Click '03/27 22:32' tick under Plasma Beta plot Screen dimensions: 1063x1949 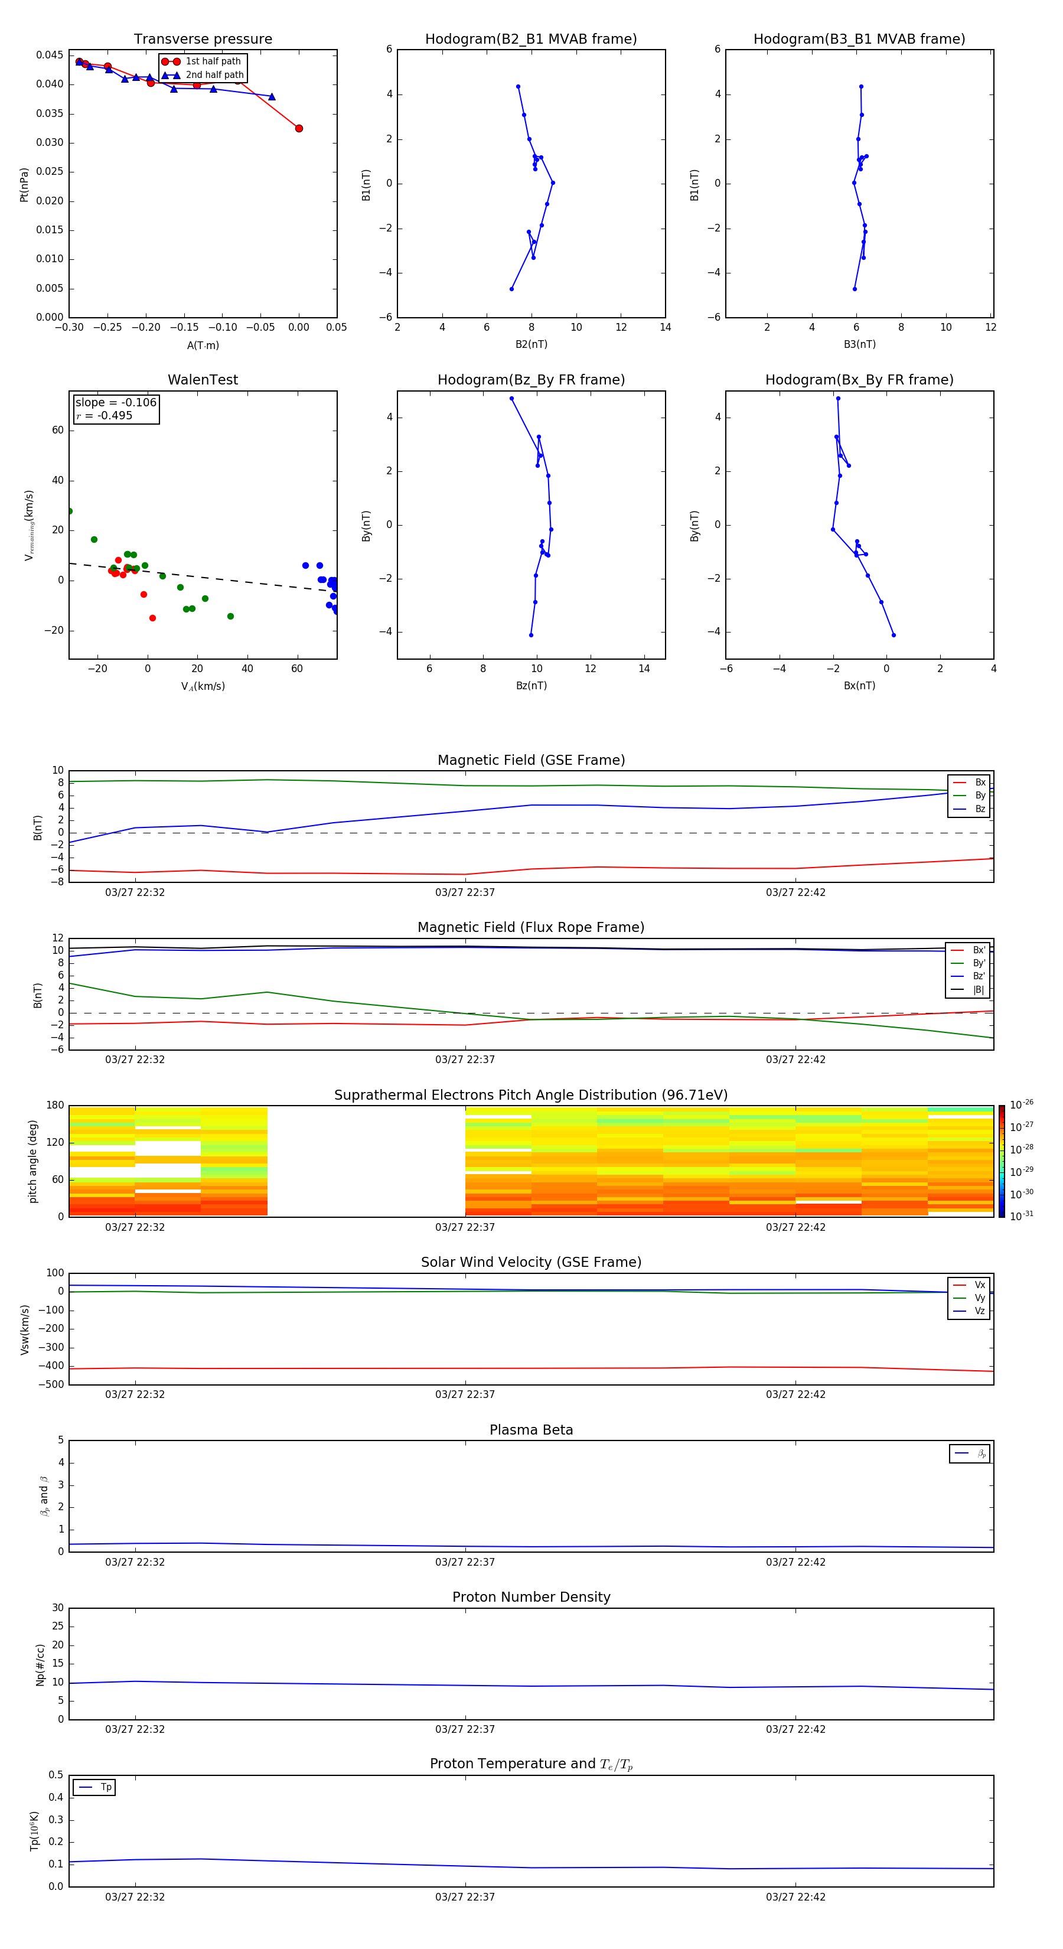coord(135,1562)
